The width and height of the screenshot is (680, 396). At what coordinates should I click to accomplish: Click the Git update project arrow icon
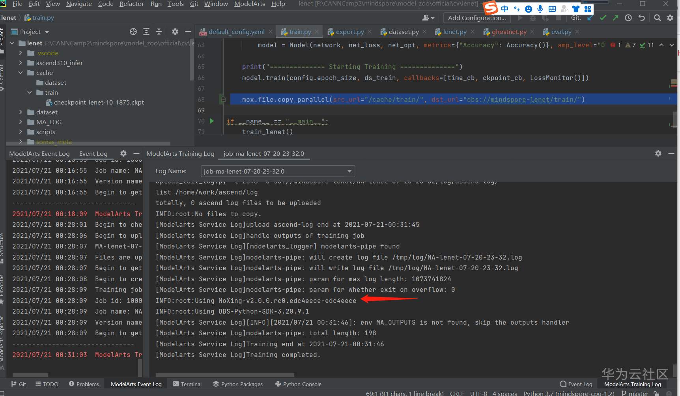590,18
